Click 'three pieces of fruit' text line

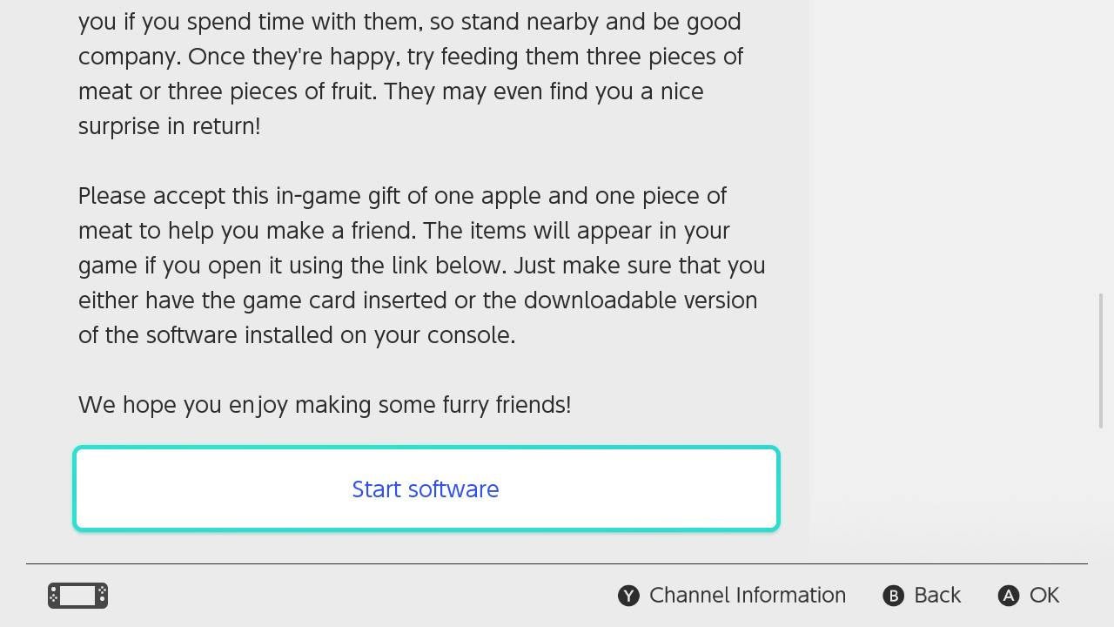click(391, 91)
